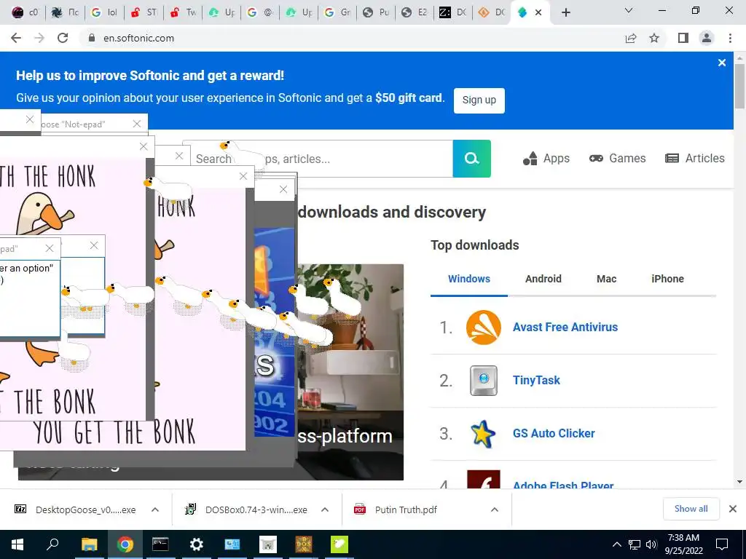Image resolution: width=746 pixels, height=559 pixels.
Task: Open the notification center icon
Action: click(722, 544)
